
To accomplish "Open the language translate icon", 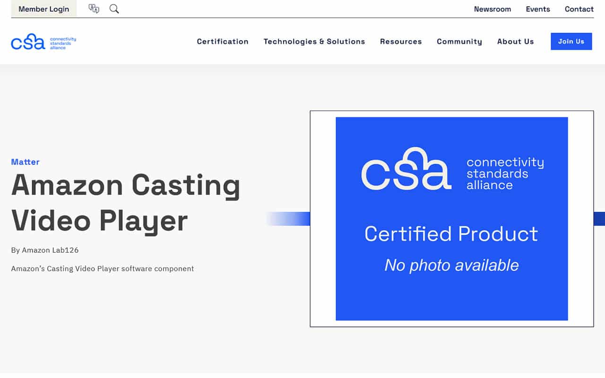I will pyautogui.click(x=94, y=9).
